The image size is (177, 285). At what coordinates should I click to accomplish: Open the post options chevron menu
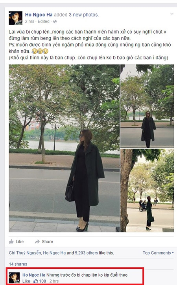tap(171, 14)
